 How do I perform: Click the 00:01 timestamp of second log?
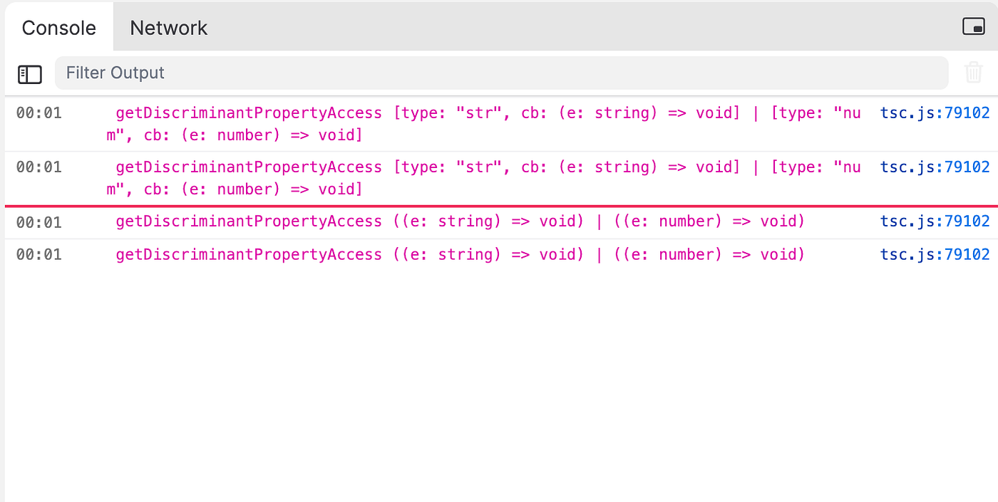pos(39,167)
